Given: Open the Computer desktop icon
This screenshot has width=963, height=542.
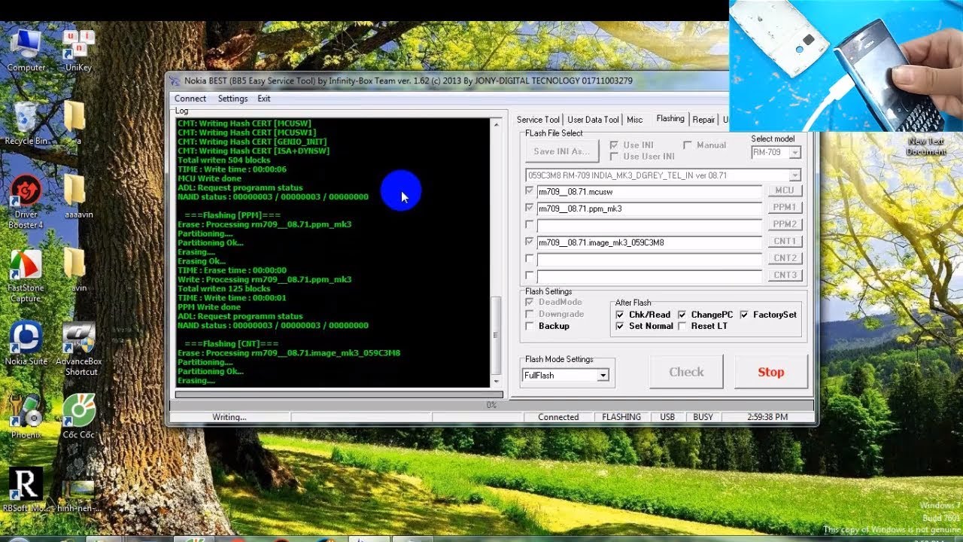Looking at the screenshot, I should [x=26, y=50].
